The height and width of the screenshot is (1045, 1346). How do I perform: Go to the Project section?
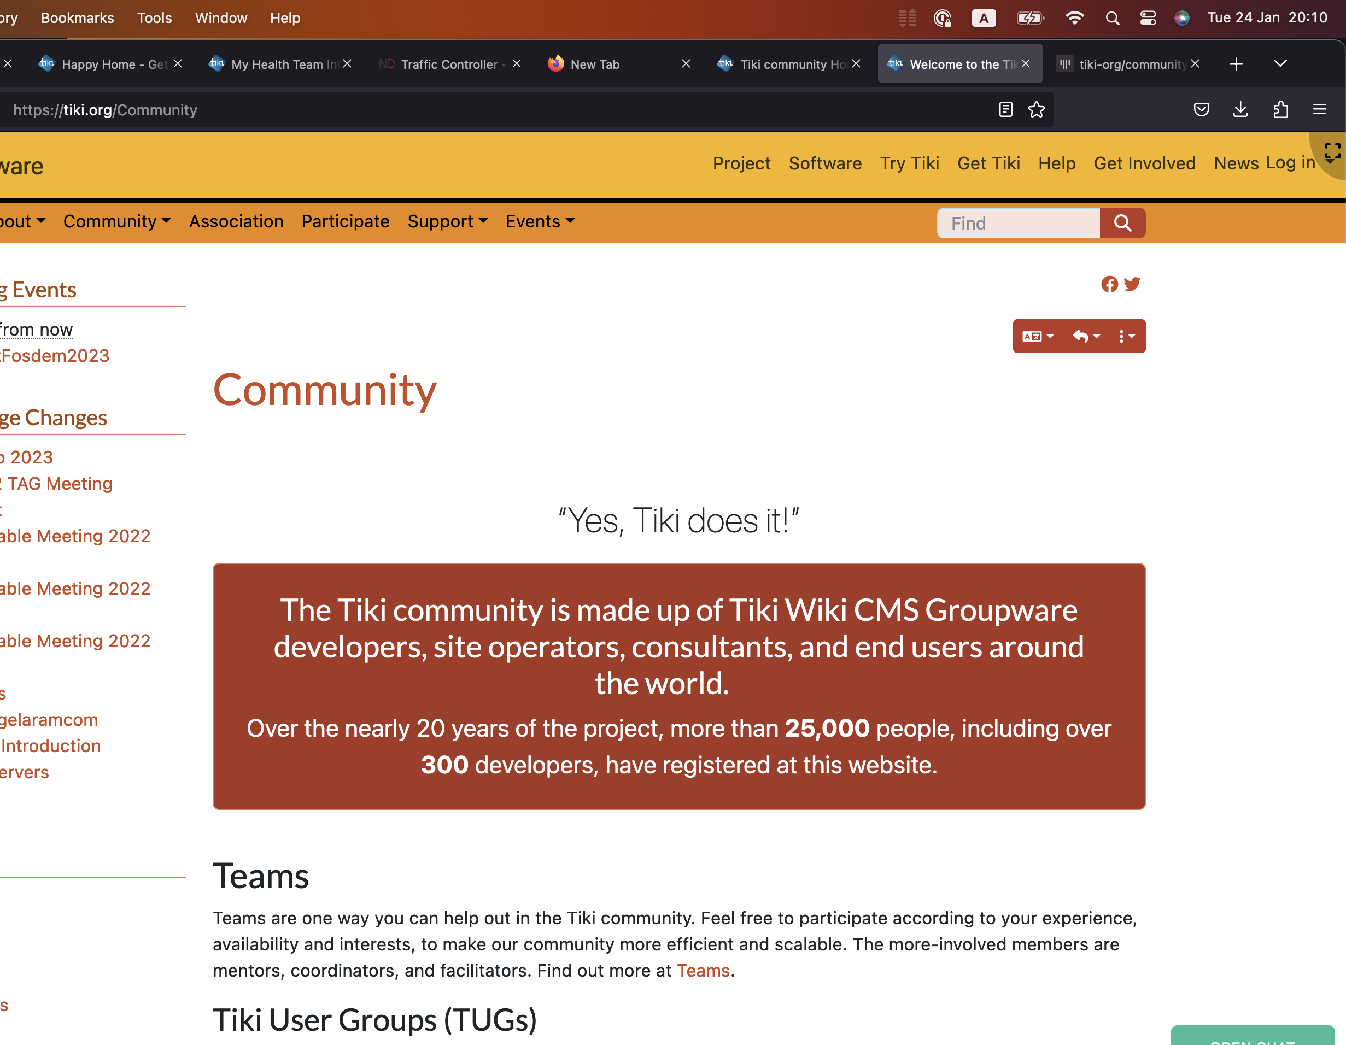pyautogui.click(x=741, y=163)
